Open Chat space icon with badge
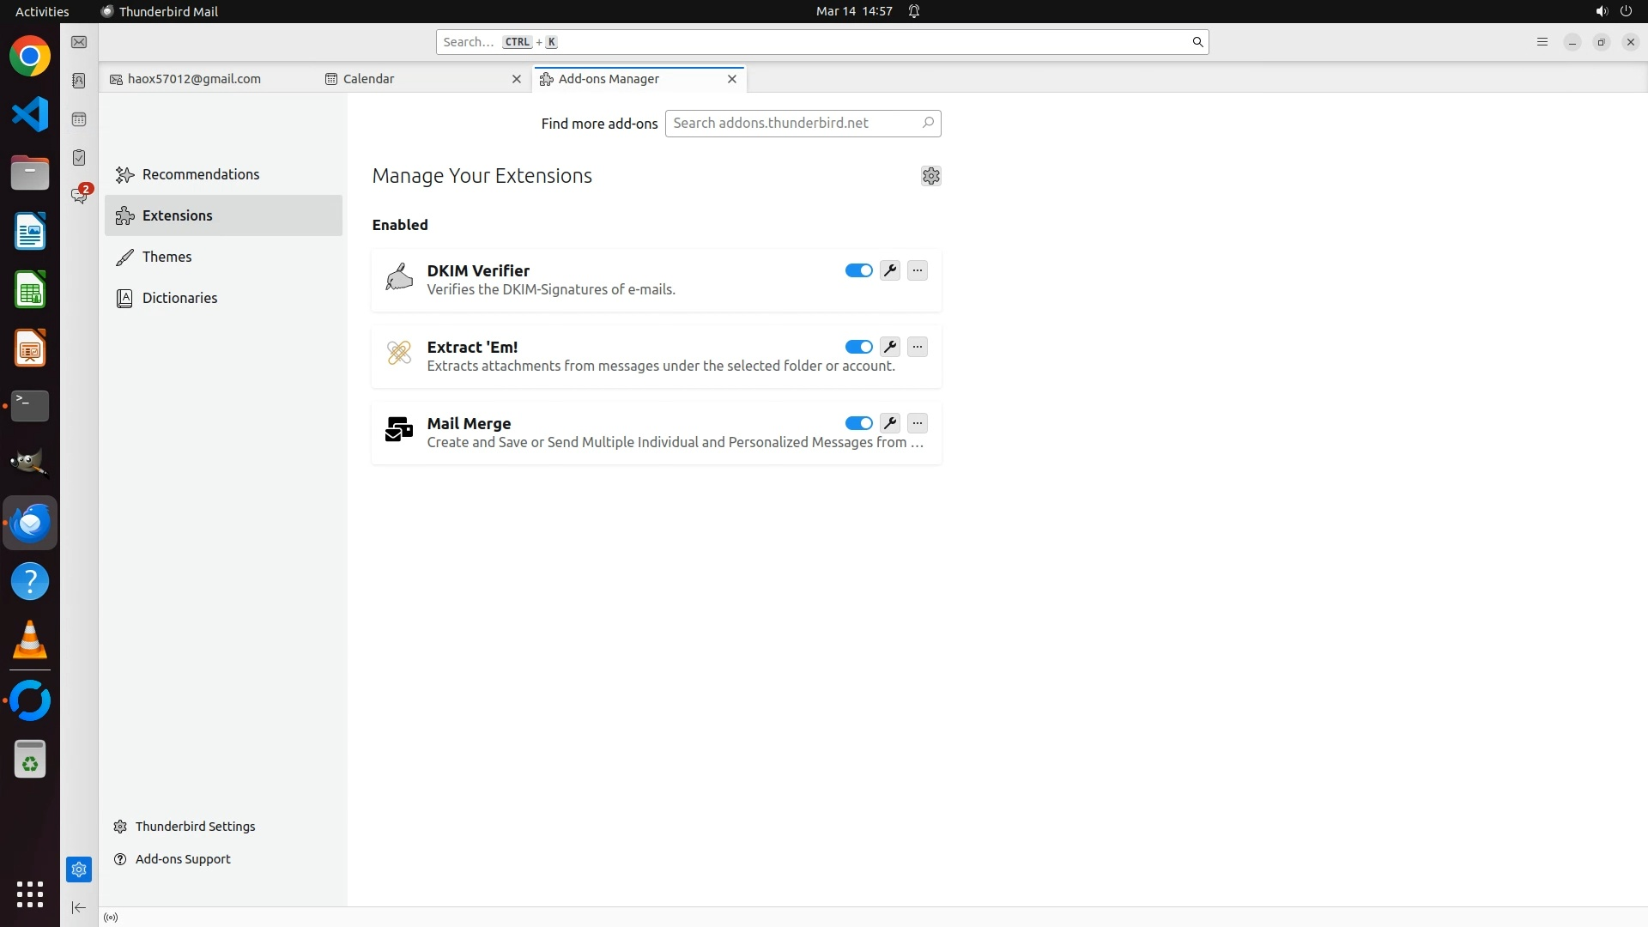Screen dimensions: 1648x927 (x=79, y=196)
